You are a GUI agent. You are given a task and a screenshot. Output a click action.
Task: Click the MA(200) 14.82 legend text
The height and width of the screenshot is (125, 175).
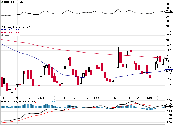click(12, 32)
